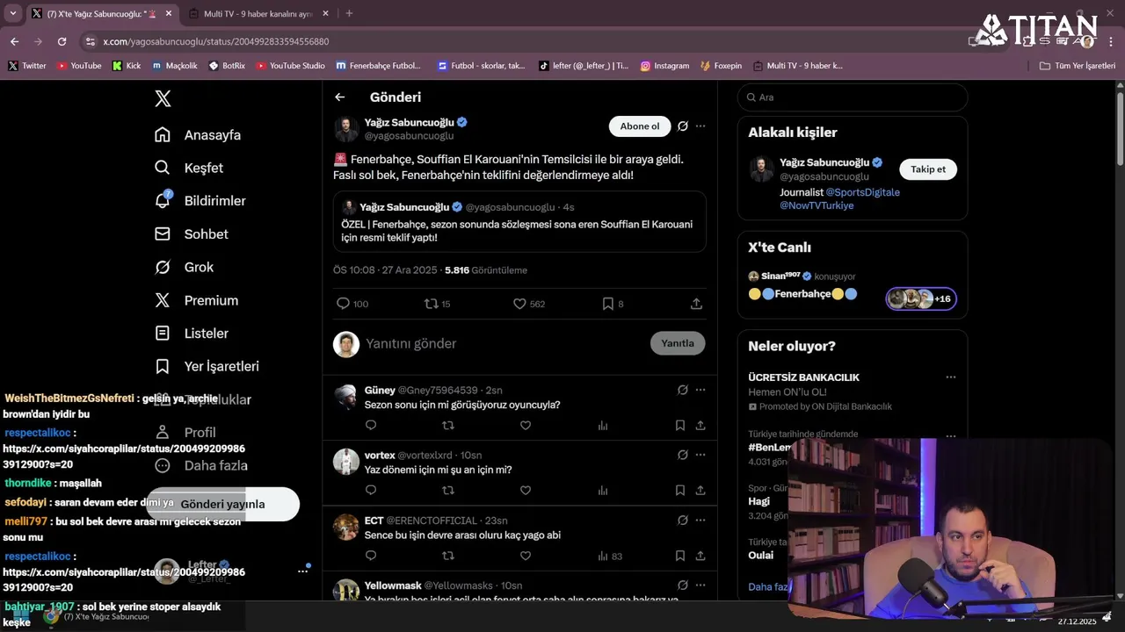Open Maçkolik bookmark
Image resolution: width=1125 pixels, height=632 pixels.
(x=174, y=66)
